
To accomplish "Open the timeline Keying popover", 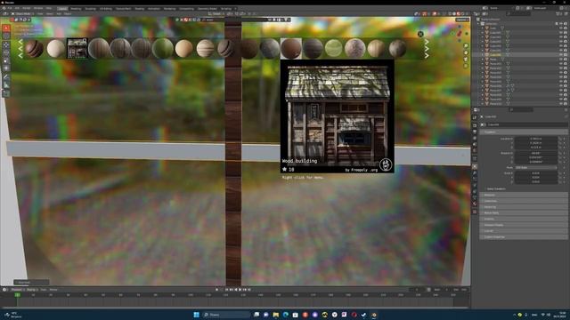I will coord(32,290).
